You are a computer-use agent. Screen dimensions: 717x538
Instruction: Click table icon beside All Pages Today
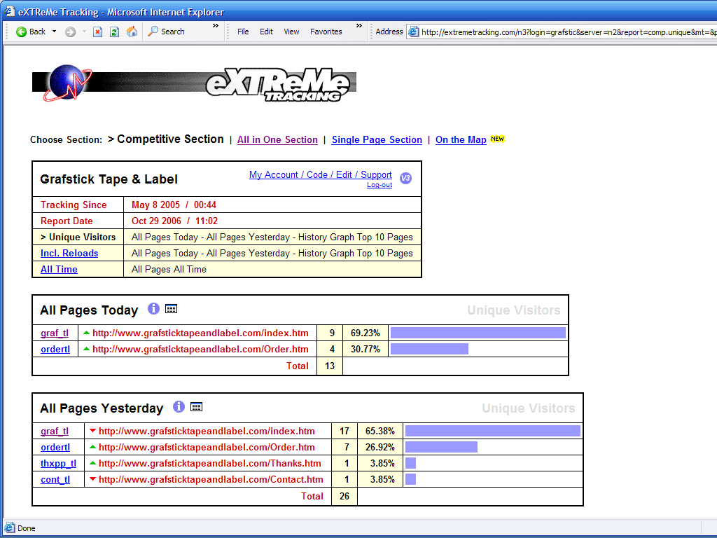tap(171, 309)
